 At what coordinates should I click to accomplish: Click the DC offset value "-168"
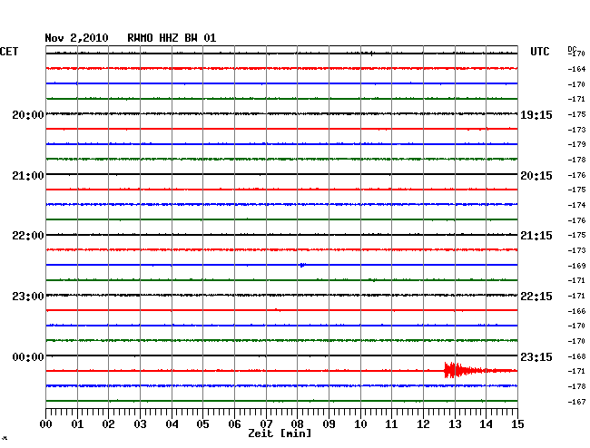coord(576,356)
